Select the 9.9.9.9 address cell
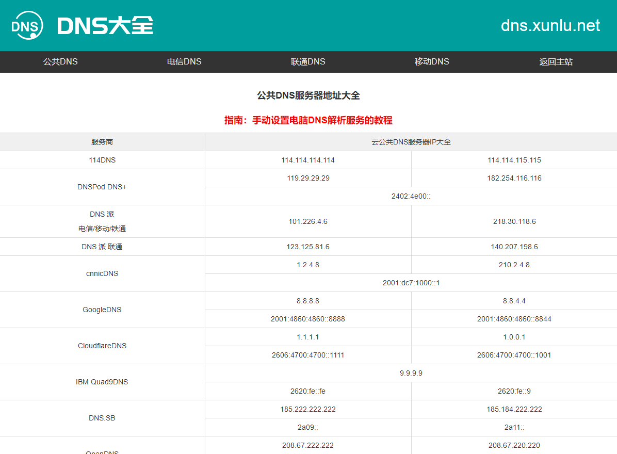Viewport: 617px width, 454px height. 411,373
